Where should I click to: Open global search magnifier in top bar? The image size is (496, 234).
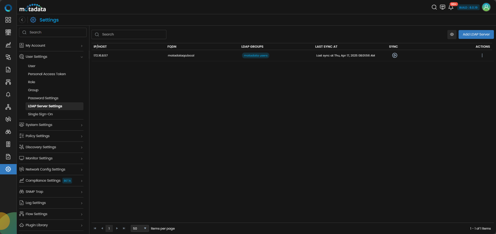pos(434,7)
